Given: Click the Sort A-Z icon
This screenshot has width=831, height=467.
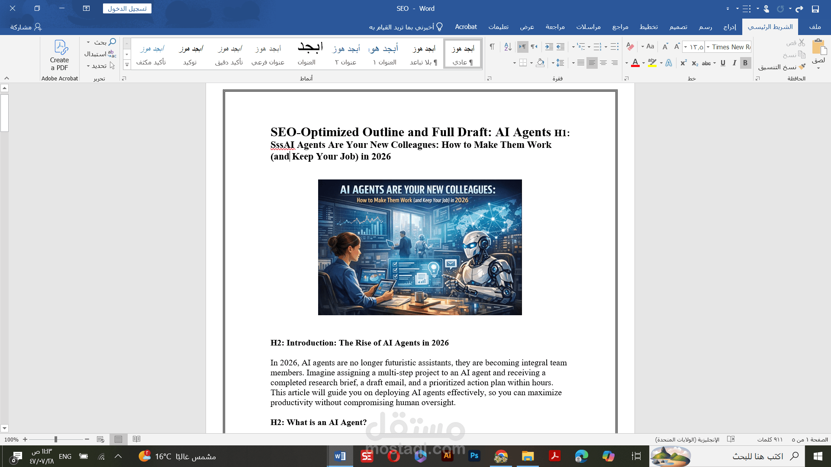Looking at the screenshot, I should pos(508,47).
